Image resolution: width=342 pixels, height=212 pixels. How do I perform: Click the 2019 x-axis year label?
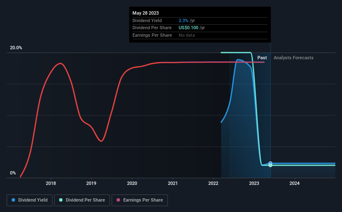(x=91, y=183)
